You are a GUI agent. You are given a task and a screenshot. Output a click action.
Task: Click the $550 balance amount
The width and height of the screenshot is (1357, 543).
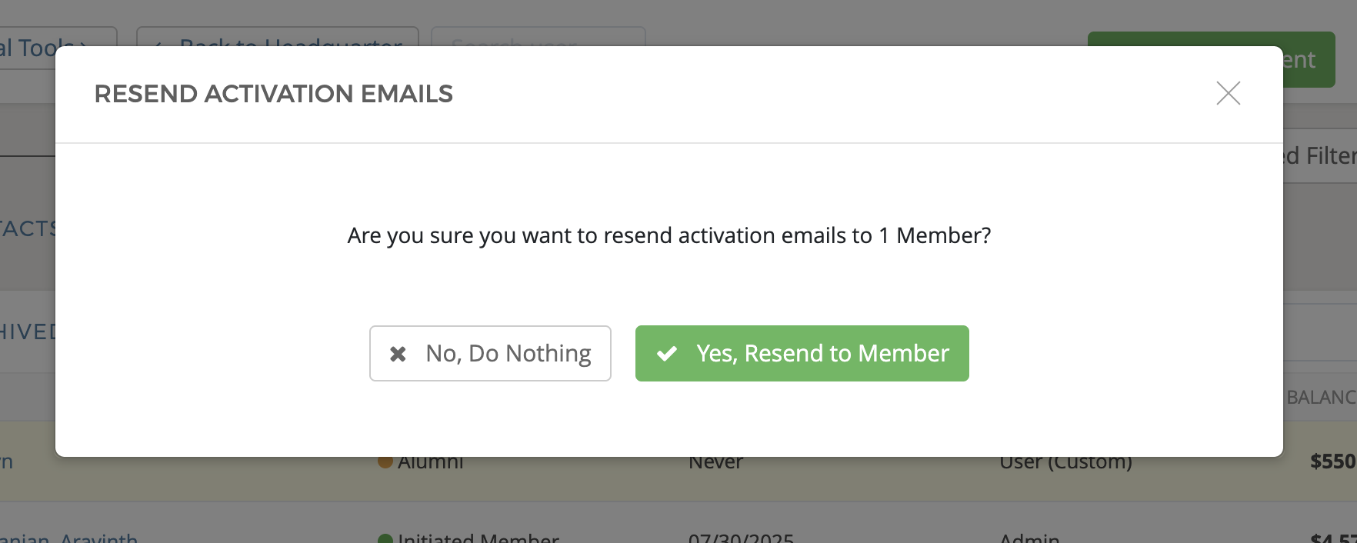click(x=1332, y=461)
